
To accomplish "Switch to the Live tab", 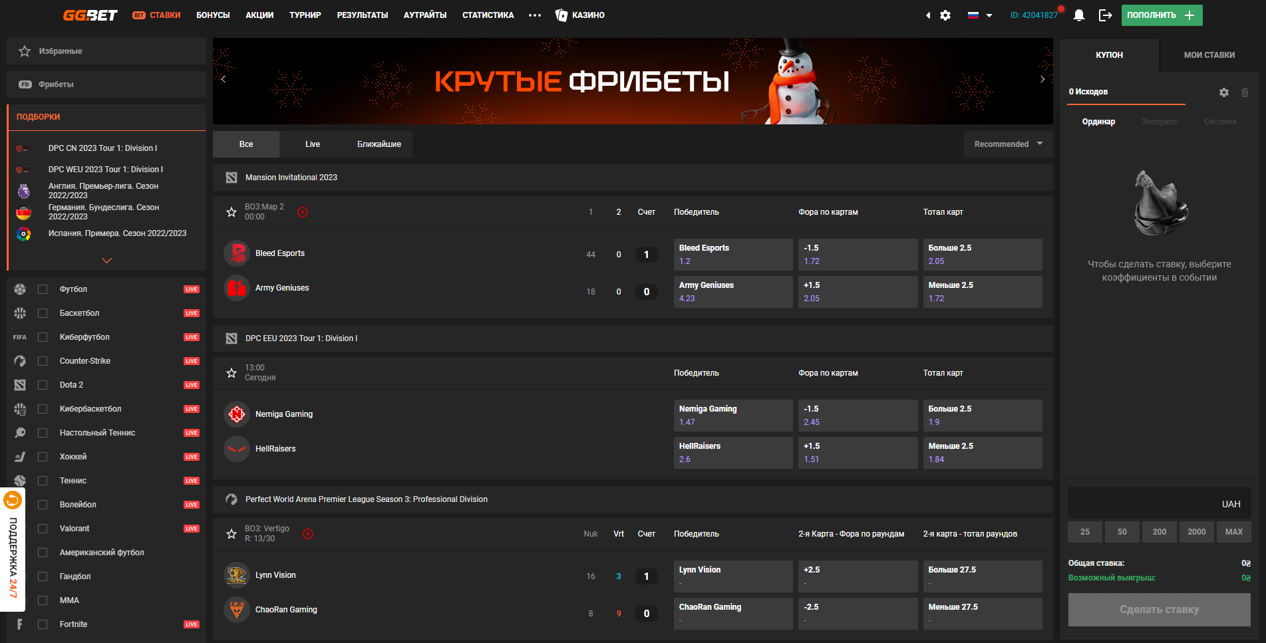I will (313, 144).
